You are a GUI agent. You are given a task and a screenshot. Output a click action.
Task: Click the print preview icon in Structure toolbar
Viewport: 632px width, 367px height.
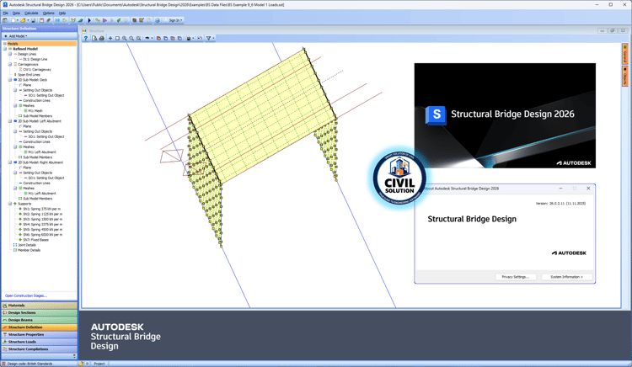point(94,38)
